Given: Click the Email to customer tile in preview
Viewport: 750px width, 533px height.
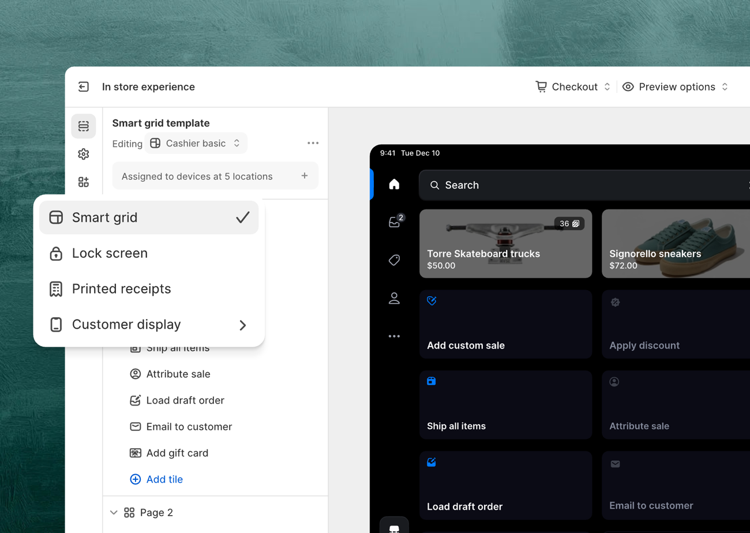Looking at the screenshot, I should pyautogui.click(x=676, y=486).
